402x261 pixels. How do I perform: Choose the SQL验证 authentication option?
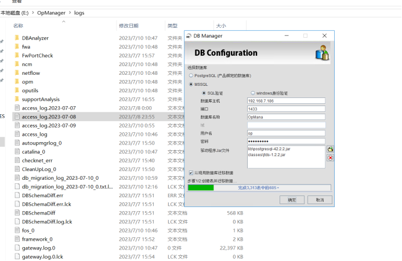click(204, 93)
